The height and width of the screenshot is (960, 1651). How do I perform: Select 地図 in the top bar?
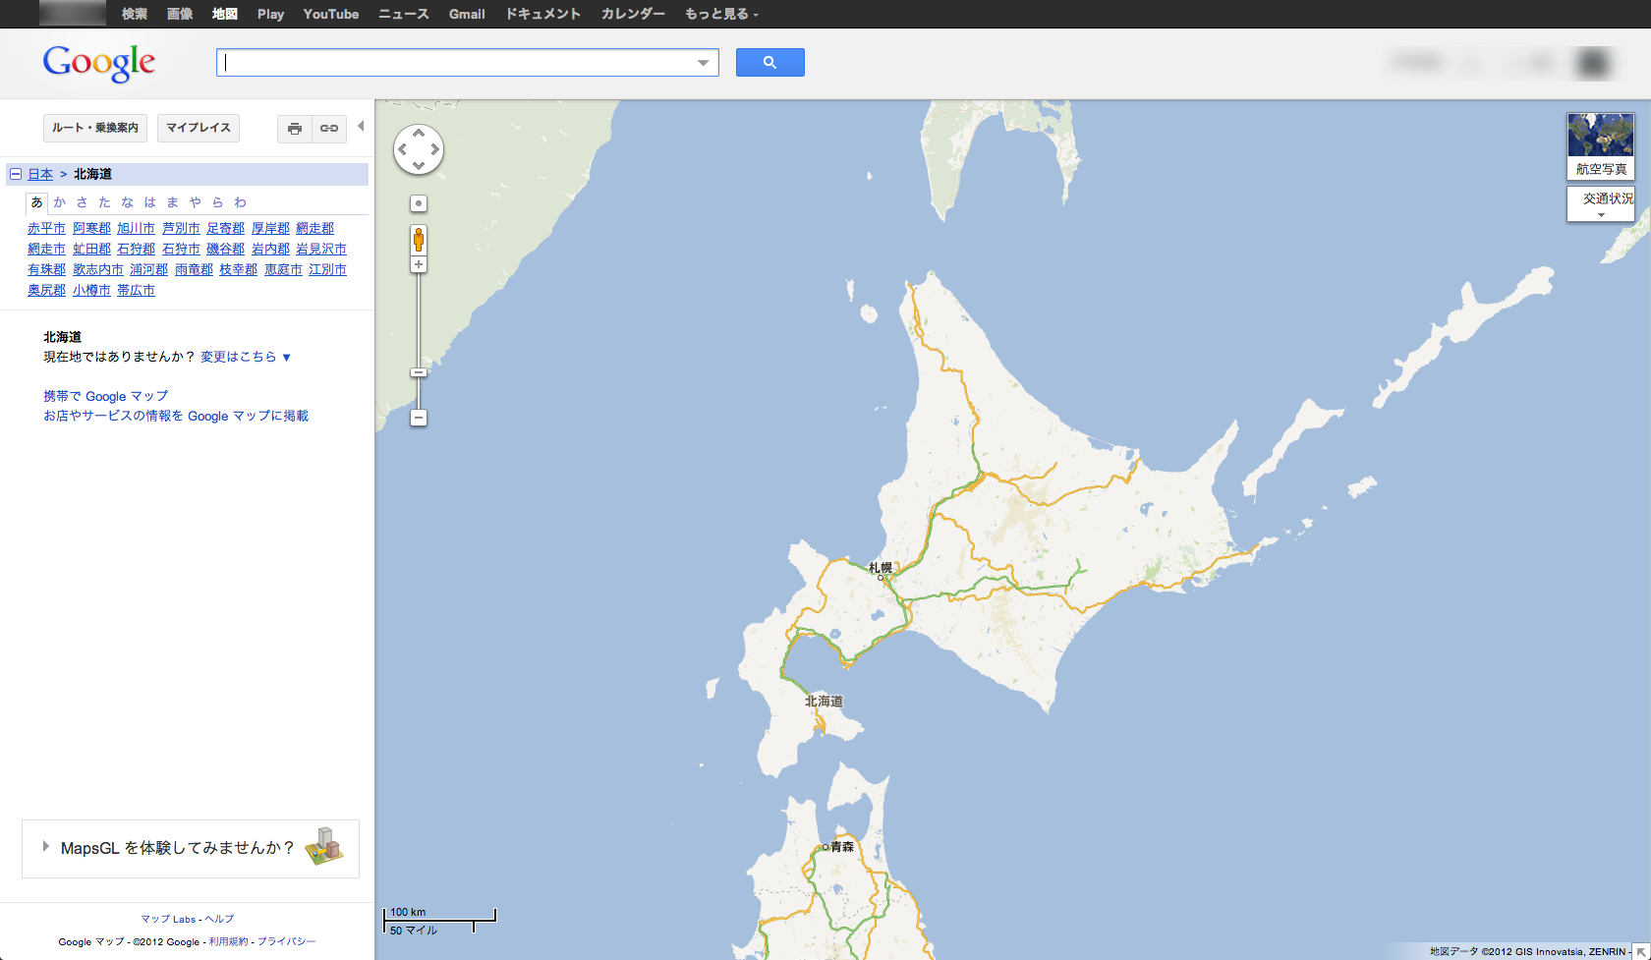(225, 14)
